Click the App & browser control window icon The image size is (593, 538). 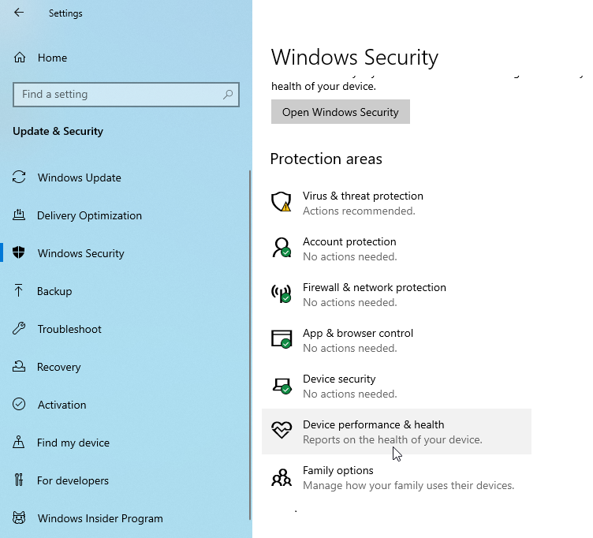click(282, 339)
